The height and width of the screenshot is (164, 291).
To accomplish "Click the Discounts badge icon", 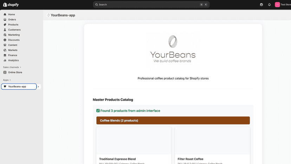I will (x=5, y=40).
